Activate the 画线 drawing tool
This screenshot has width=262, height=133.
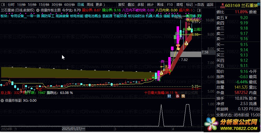(160, 5)
